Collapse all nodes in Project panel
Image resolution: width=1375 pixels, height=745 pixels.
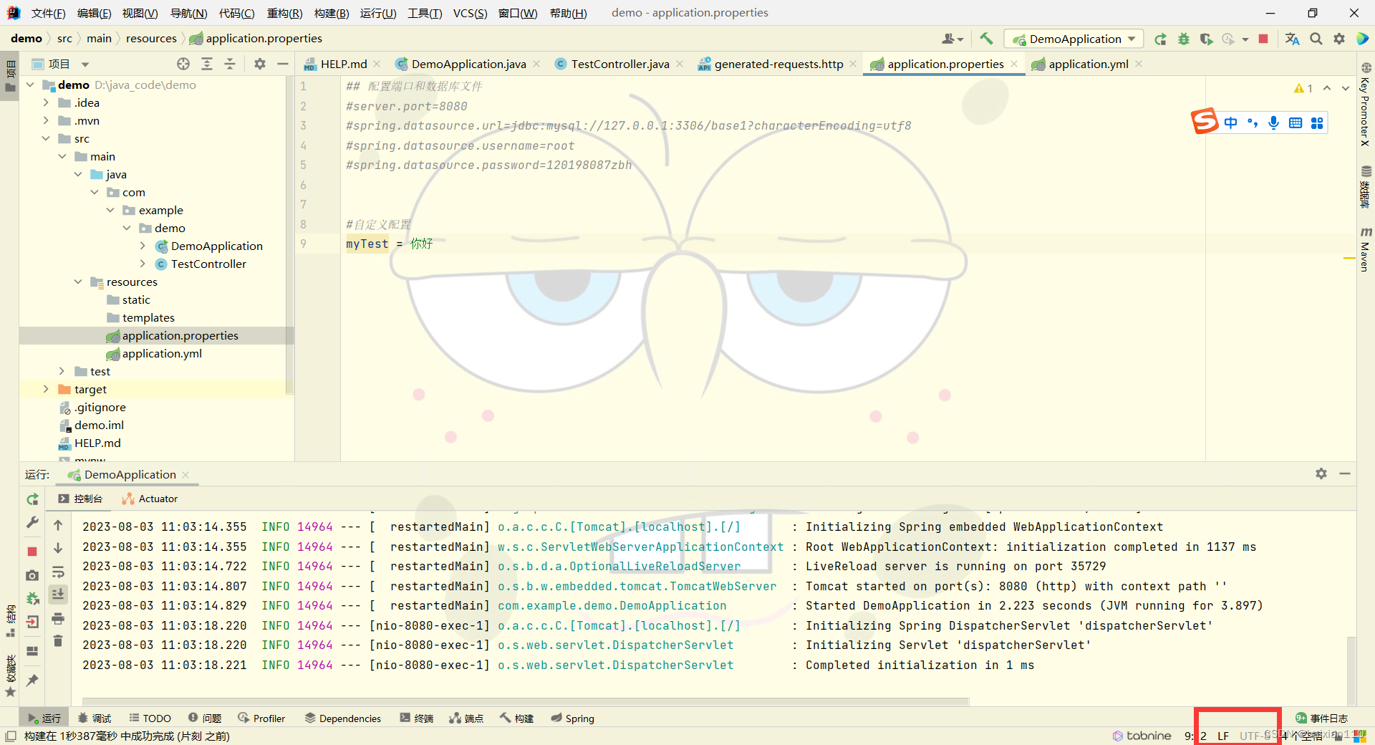pyautogui.click(x=230, y=64)
